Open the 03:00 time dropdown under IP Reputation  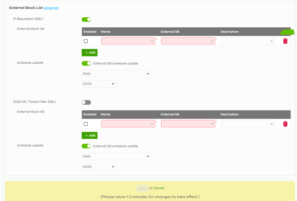click(x=99, y=84)
